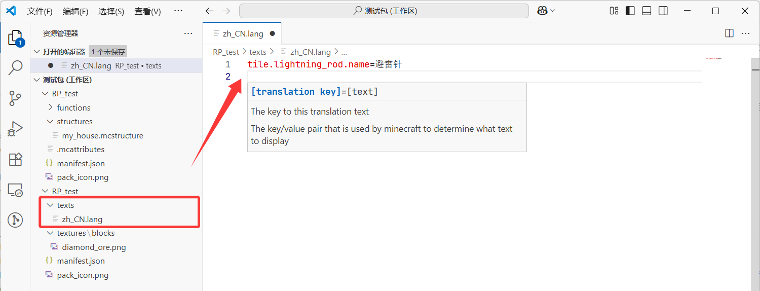Click the texts breadcrumb in the editor
Viewport: 760px width, 291px height.
click(x=258, y=52)
